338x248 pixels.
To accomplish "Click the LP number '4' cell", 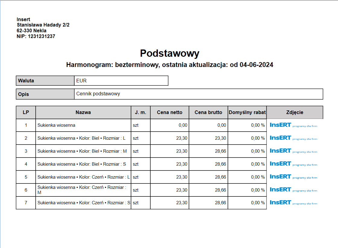I will (x=26, y=164).
